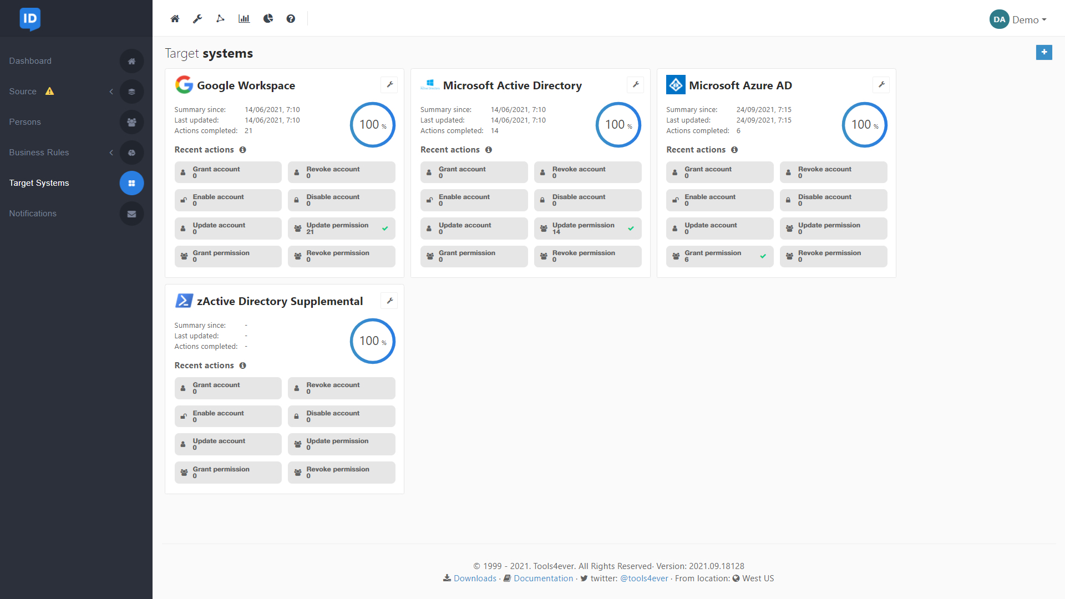1065x599 pixels.
Task: Click the Downloads link in footer
Action: tap(475, 577)
